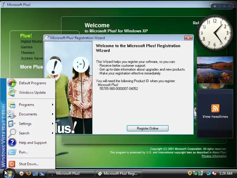The height and width of the screenshot is (178, 237).
Task: Click the Windows Start orb
Action: [x=9, y=174]
